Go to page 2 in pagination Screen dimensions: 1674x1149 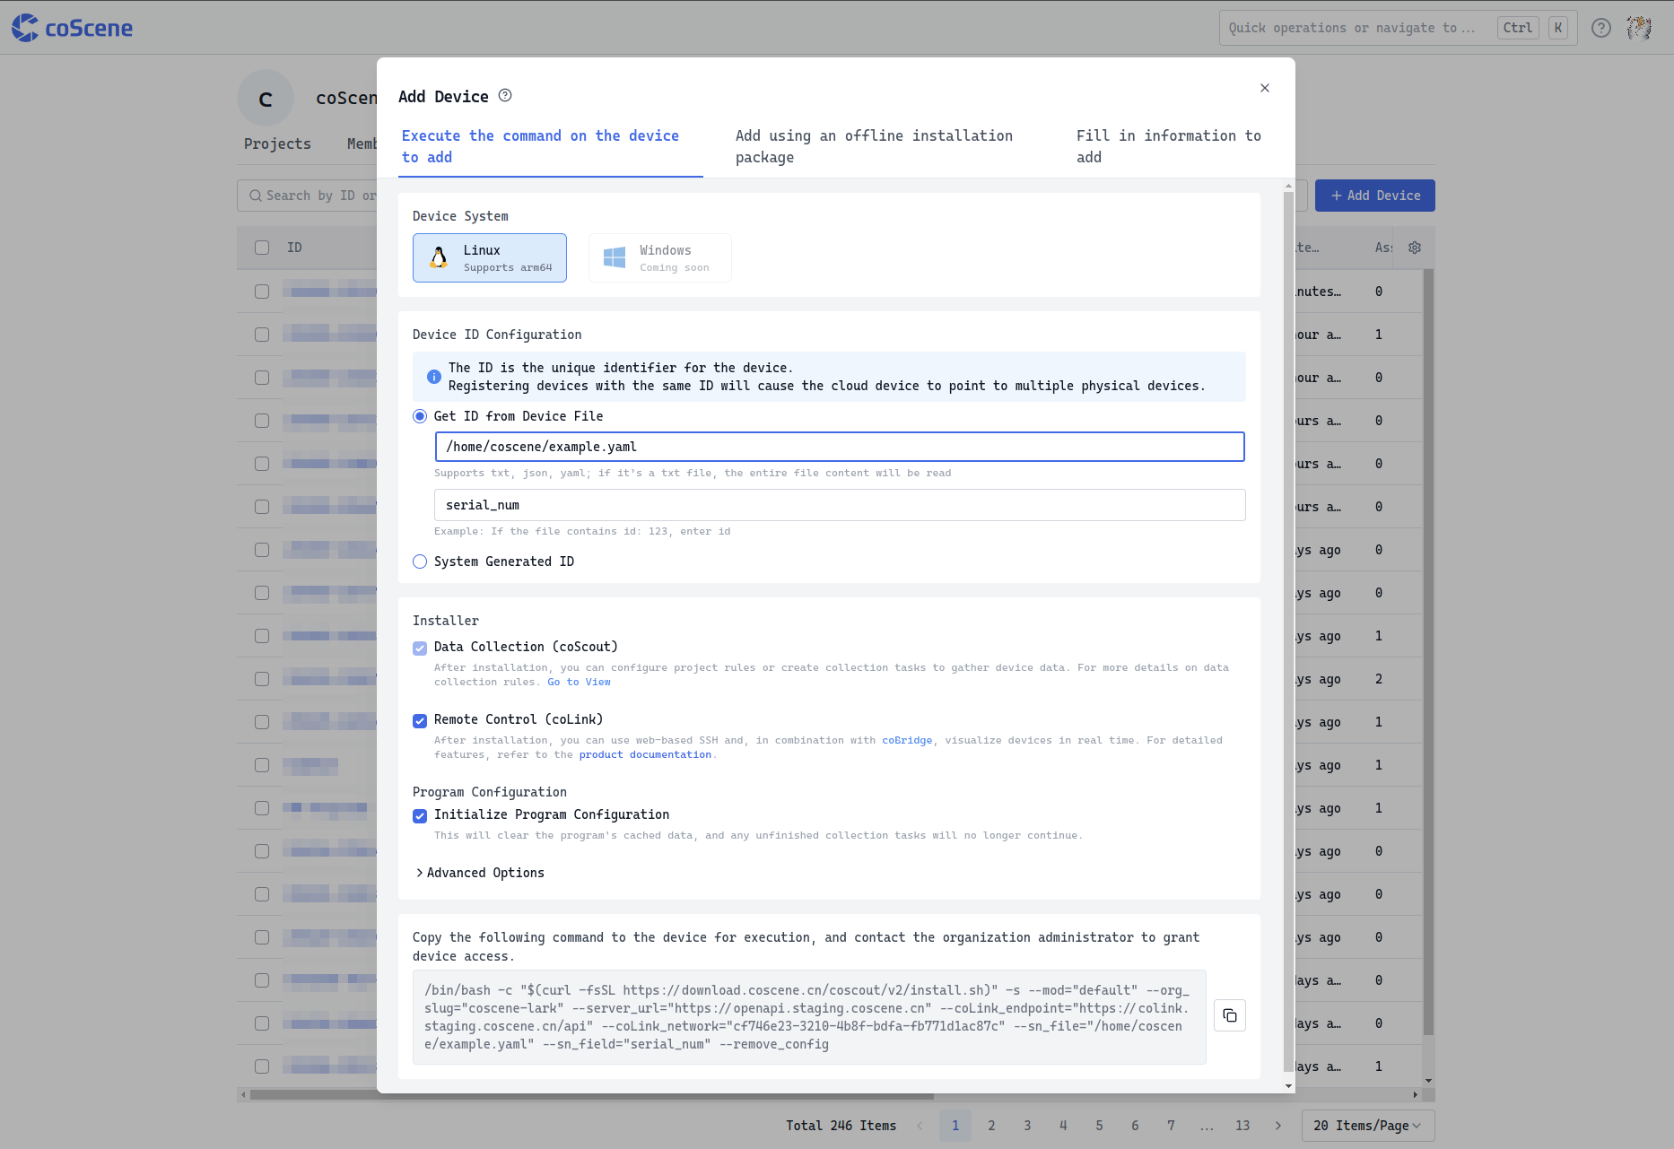point(991,1126)
